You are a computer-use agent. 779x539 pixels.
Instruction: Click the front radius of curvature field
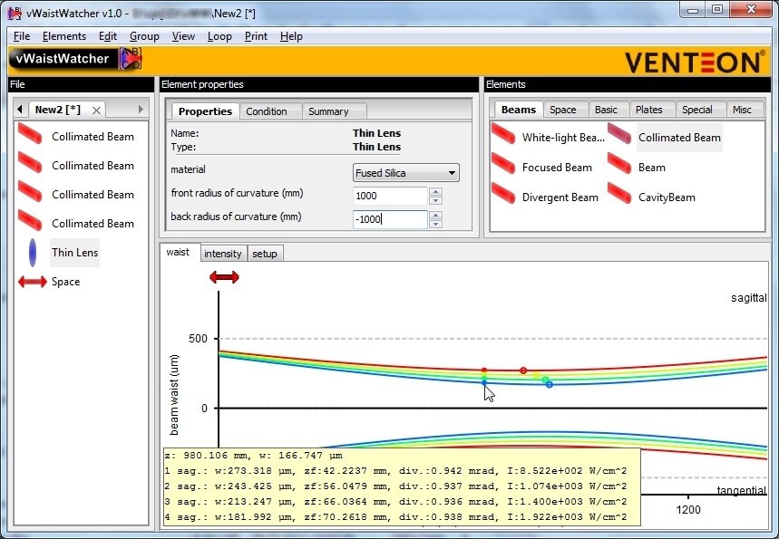tap(390, 196)
